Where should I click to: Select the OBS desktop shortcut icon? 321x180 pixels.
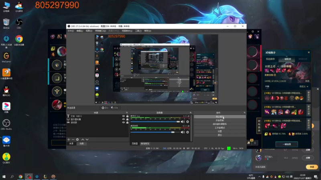(19, 24)
